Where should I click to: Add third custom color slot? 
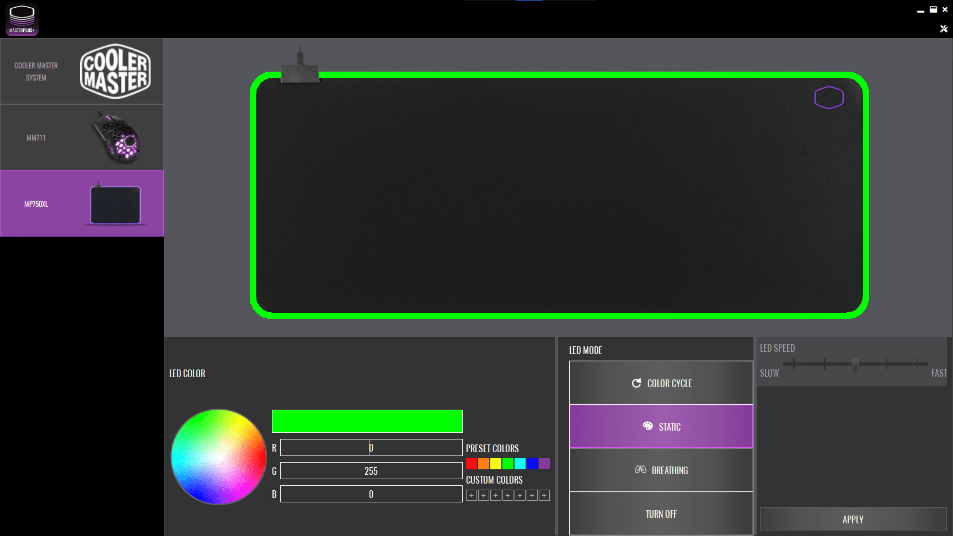point(496,495)
